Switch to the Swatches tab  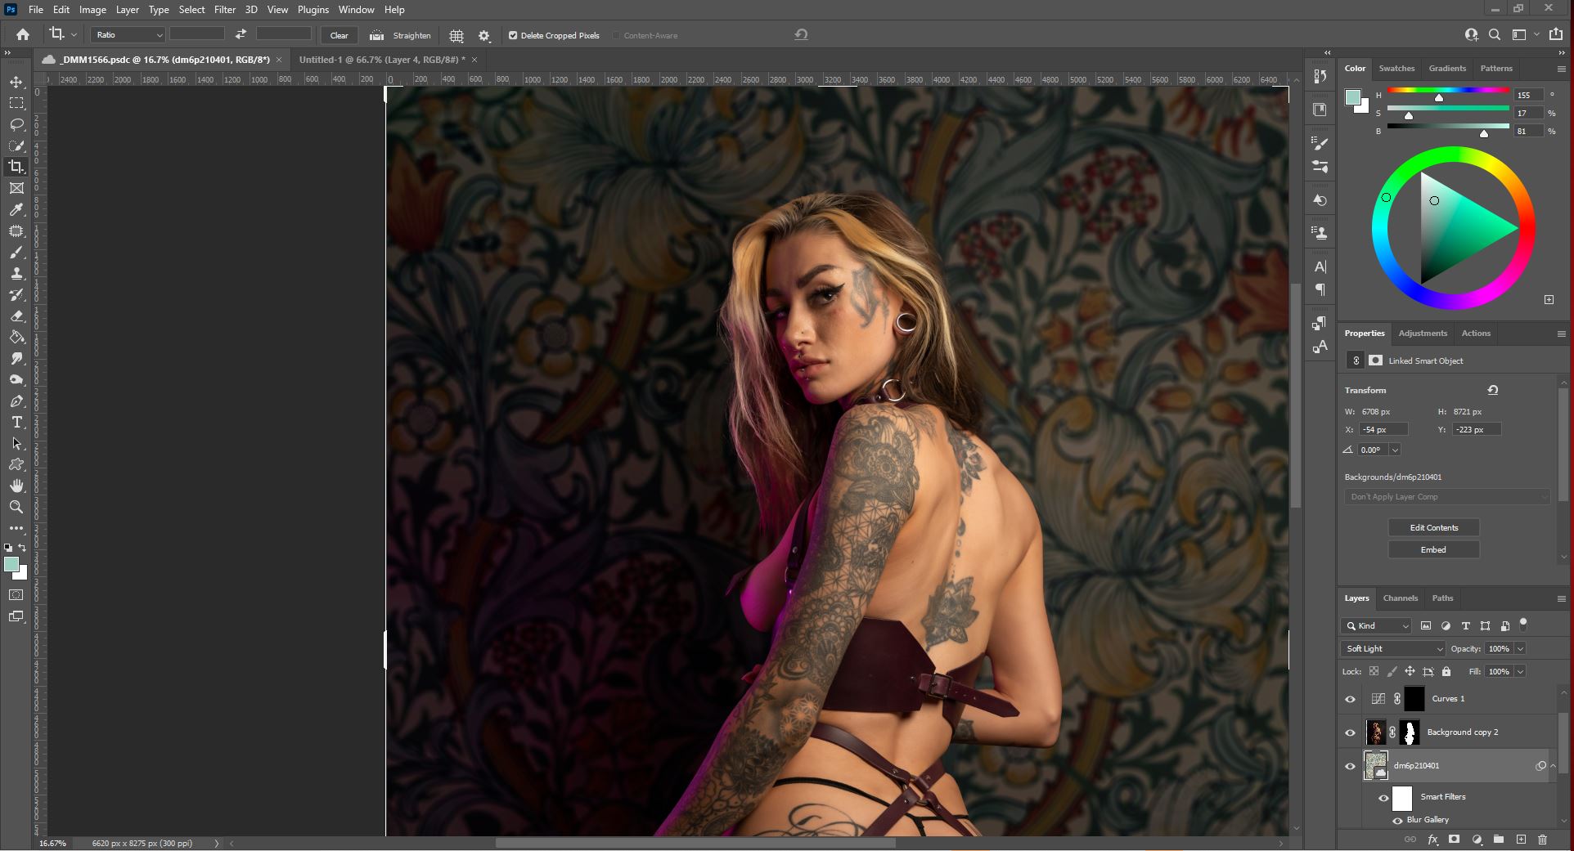tap(1396, 69)
